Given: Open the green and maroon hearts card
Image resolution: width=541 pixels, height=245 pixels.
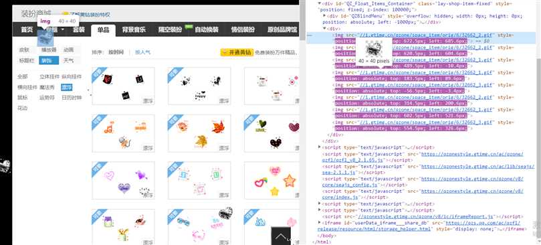Looking at the screenshot, I should (272, 133).
